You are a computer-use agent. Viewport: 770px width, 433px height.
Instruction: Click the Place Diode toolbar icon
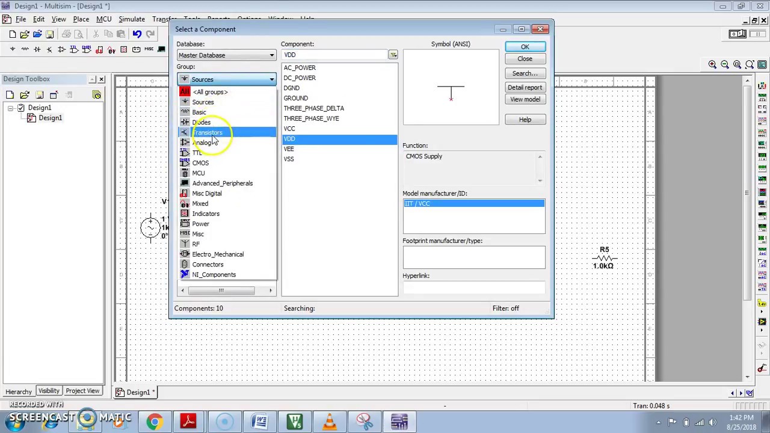tap(37, 49)
